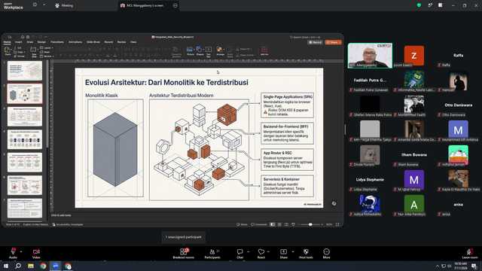Click Format painter in the clipboard group
The height and width of the screenshot is (271, 482).
20,56
